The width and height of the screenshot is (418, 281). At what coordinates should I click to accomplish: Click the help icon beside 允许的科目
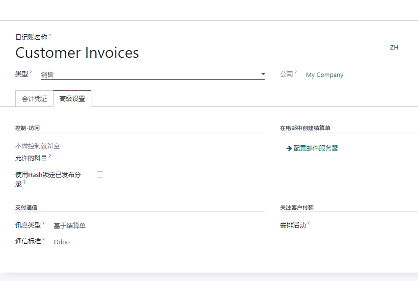pos(50,156)
